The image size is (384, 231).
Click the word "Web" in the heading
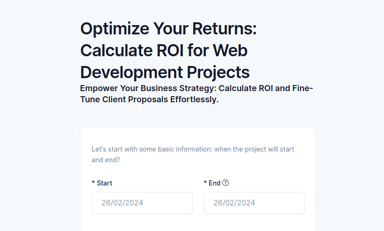(x=230, y=51)
